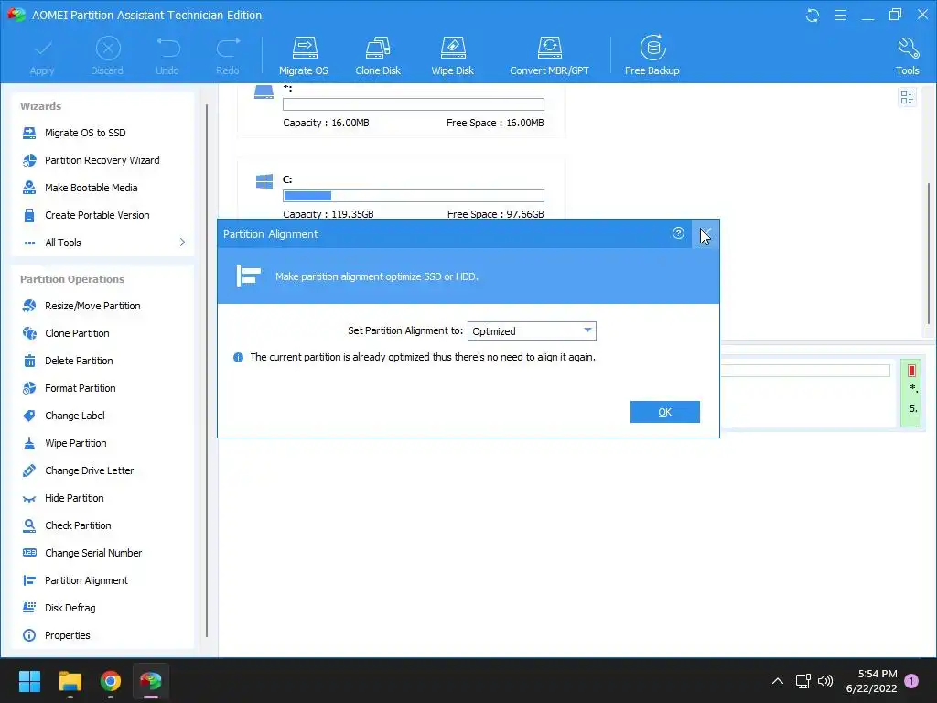Launch Google Chrome from taskbar

tap(111, 681)
